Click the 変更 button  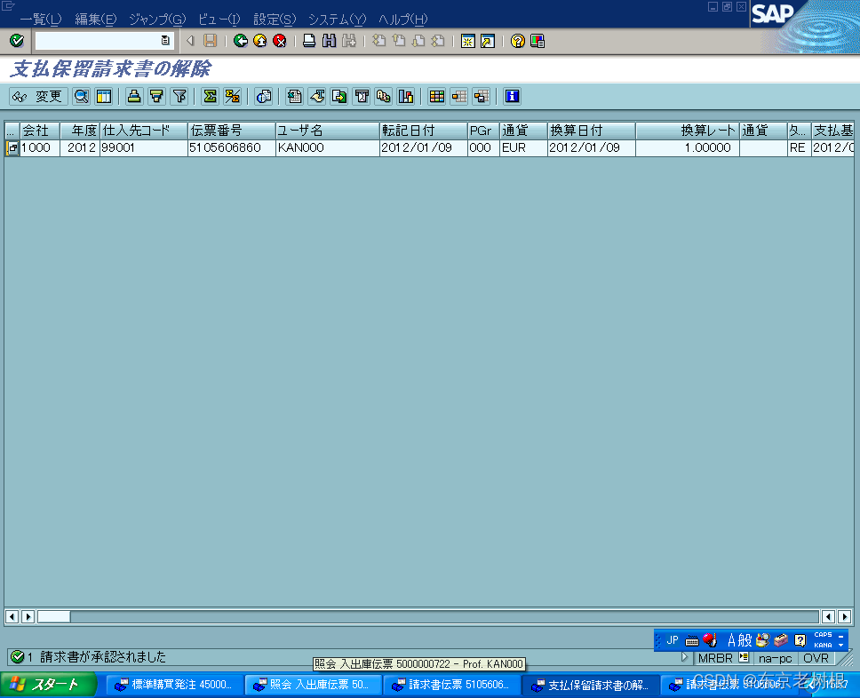(x=49, y=97)
